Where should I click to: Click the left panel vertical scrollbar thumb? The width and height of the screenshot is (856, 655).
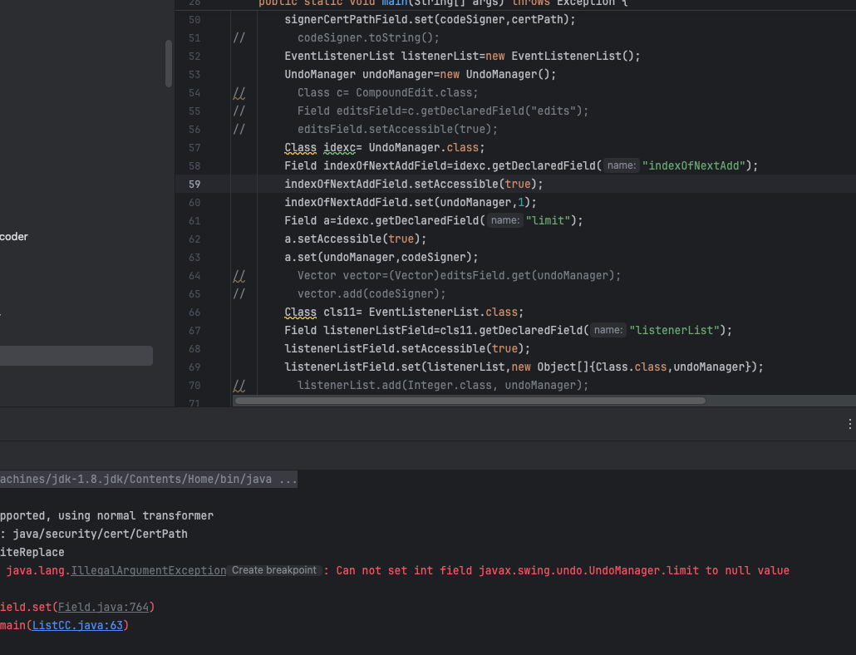pyautogui.click(x=169, y=63)
